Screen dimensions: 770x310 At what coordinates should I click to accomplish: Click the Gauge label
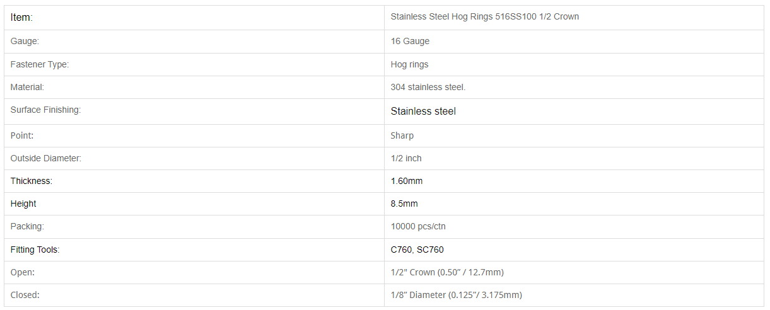pos(25,41)
